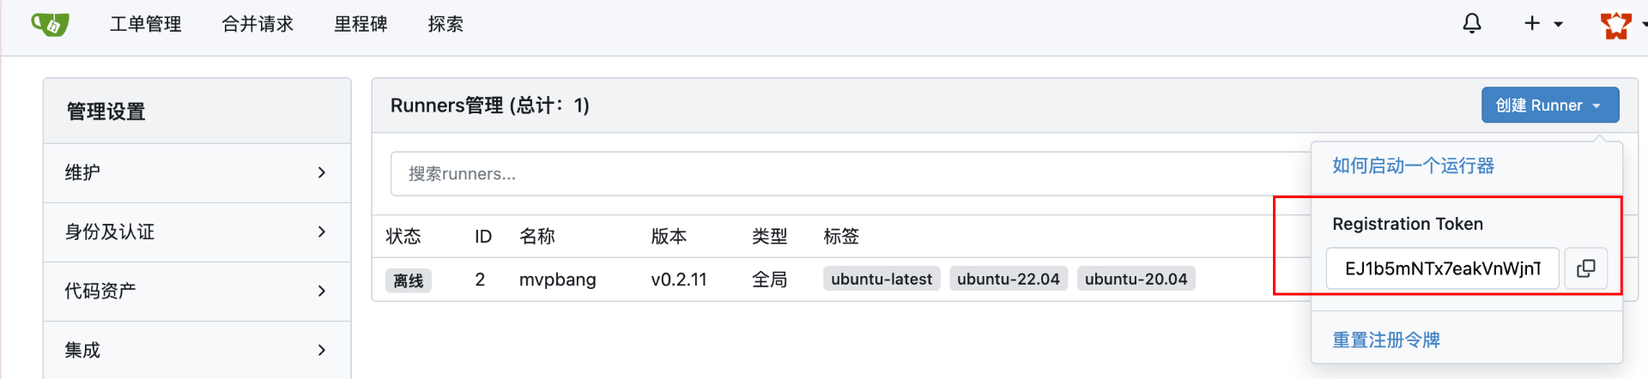Select 探索 in the navigation bar
1648x379 pixels.
click(445, 24)
